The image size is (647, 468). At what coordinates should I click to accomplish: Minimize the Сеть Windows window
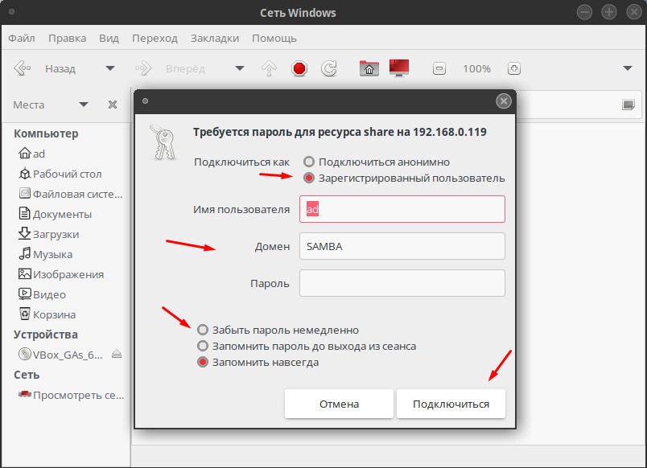[x=584, y=12]
